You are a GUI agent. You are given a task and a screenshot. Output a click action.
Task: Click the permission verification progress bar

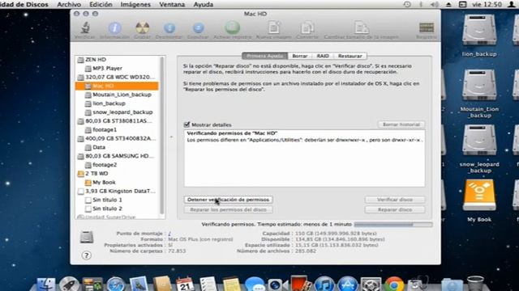(x=392, y=225)
